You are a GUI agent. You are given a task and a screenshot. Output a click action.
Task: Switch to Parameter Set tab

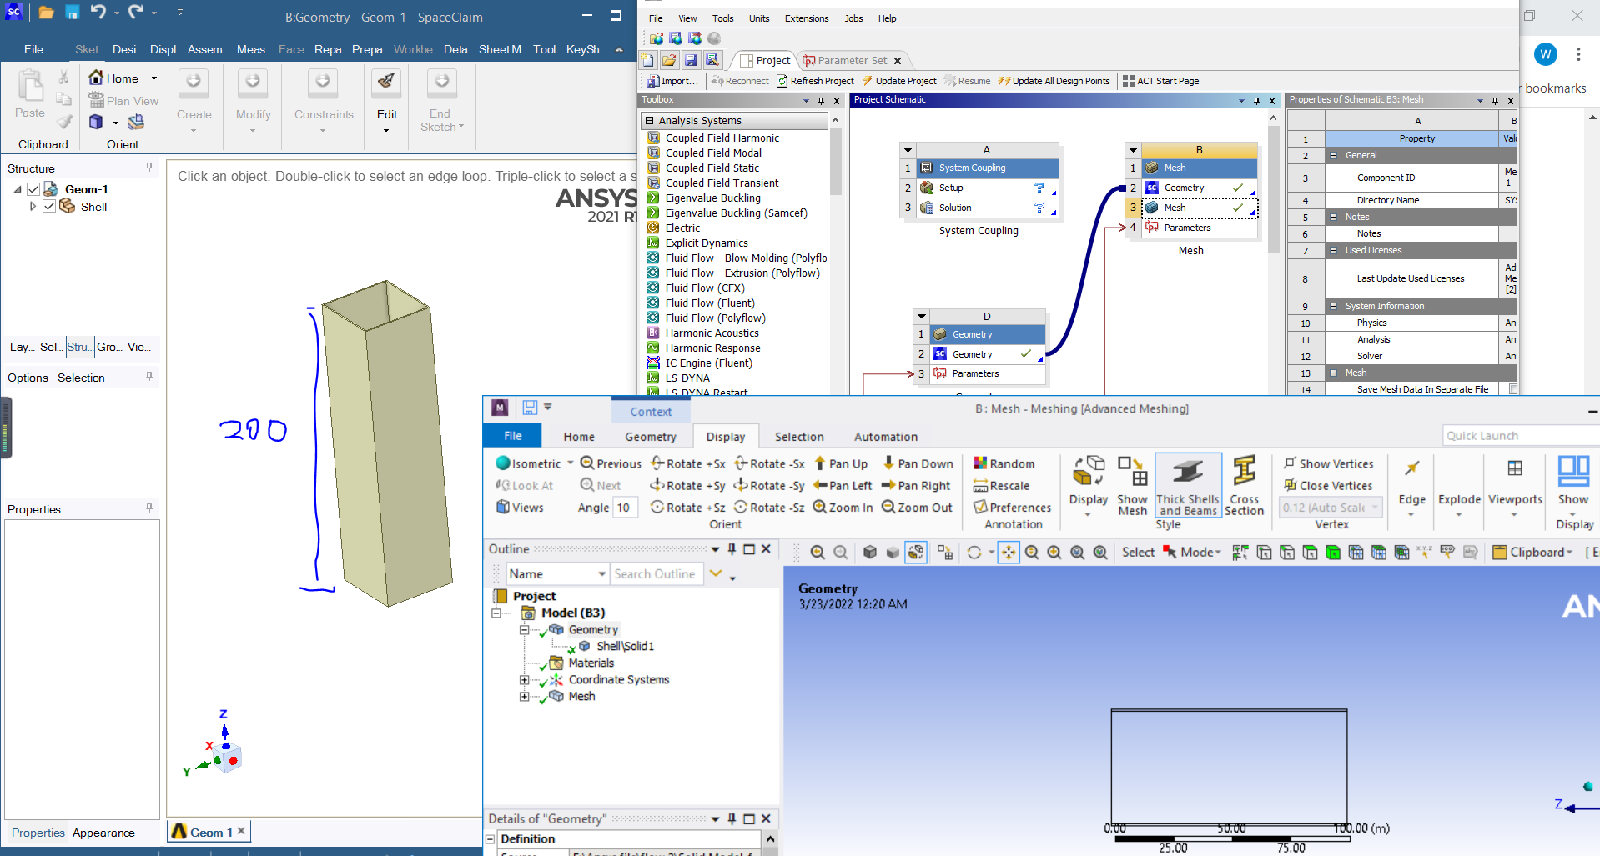click(x=852, y=60)
